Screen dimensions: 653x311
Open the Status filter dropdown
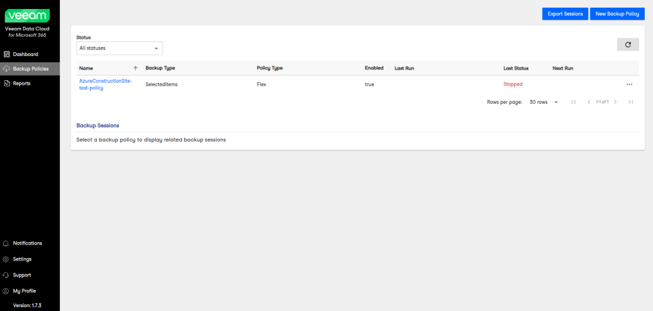119,48
